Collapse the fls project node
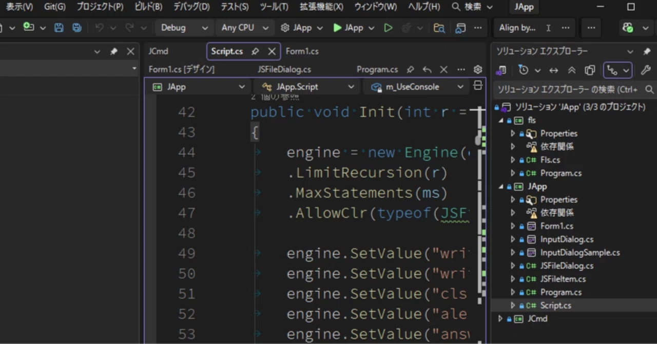The height and width of the screenshot is (344, 657). 501,120
